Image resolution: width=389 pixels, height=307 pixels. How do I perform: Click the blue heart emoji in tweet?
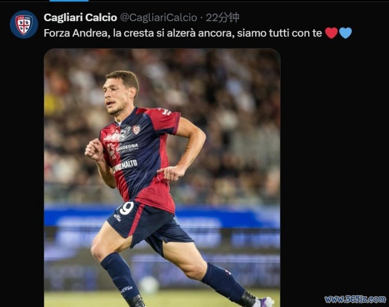pos(345,33)
